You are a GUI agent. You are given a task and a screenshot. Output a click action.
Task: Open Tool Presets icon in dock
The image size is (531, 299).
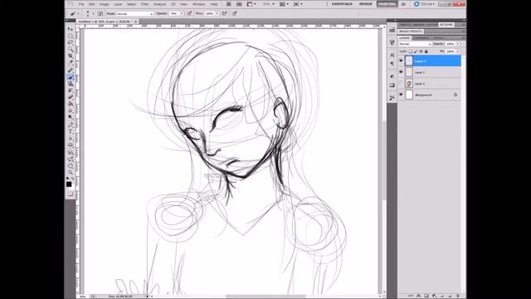tap(392, 98)
